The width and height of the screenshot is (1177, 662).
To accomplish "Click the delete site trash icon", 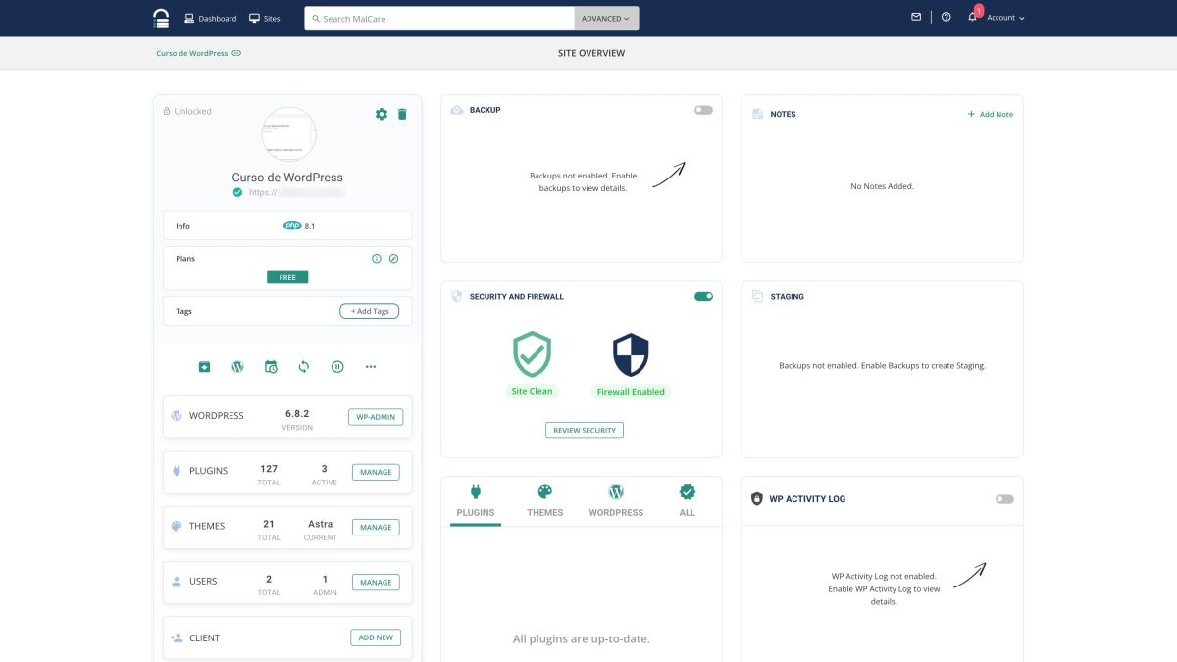I will (402, 114).
